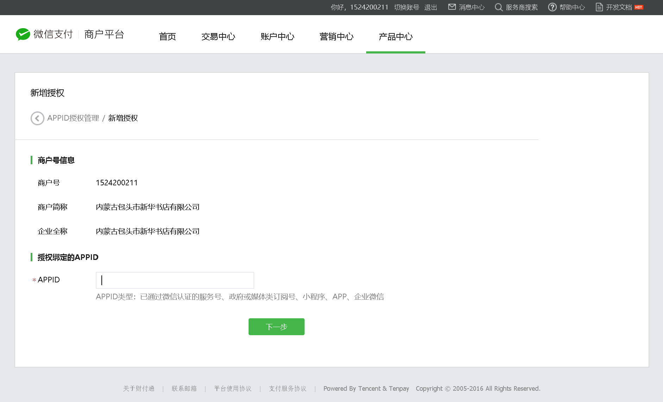The width and height of the screenshot is (663, 402).
Task: Click the service provider search magnifier icon
Action: [498, 7]
